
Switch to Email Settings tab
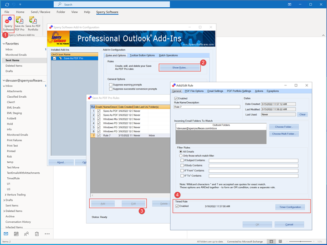click(215, 91)
